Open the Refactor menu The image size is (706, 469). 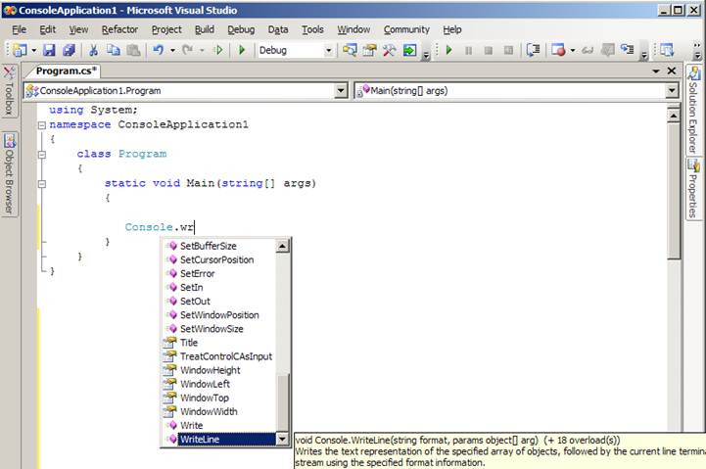tap(119, 29)
